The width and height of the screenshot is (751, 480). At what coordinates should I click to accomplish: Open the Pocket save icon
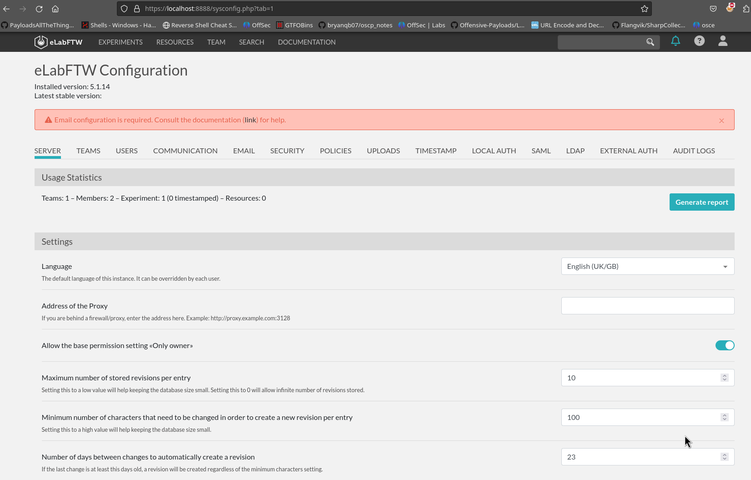tap(713, 9)
